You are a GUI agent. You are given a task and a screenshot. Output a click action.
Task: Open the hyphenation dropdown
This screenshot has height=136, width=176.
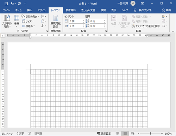pos(43,26)
